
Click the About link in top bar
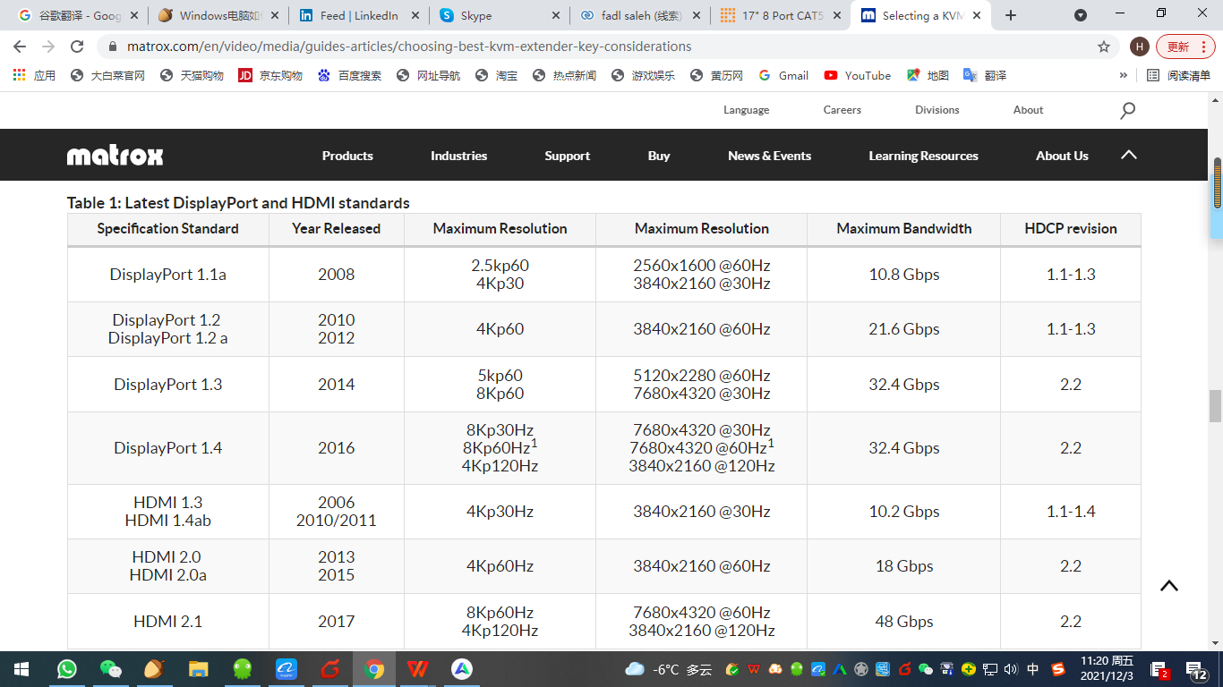(x=1028, y=110)
